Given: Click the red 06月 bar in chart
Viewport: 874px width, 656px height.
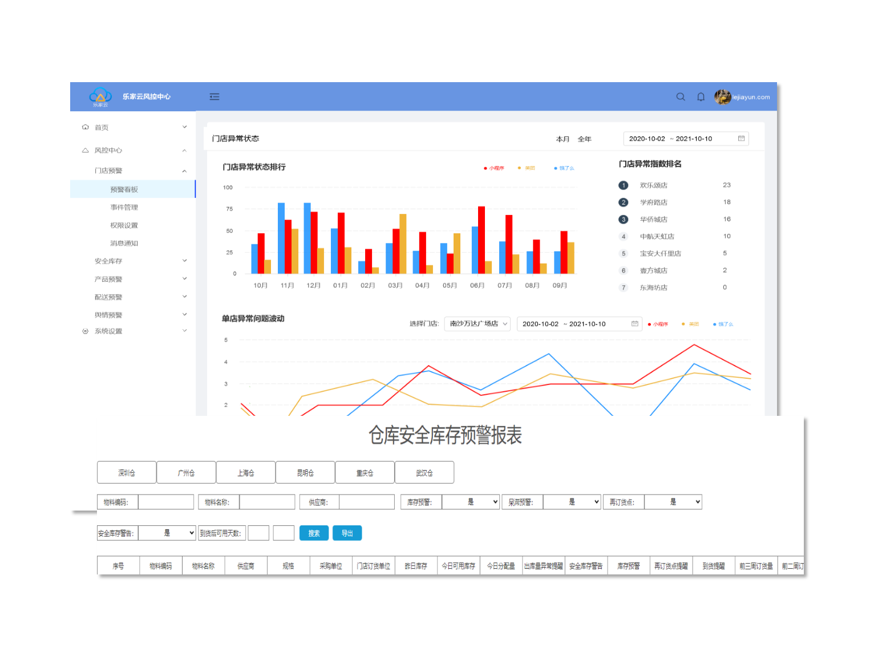Looking at the screenshot, I should 481,240.
